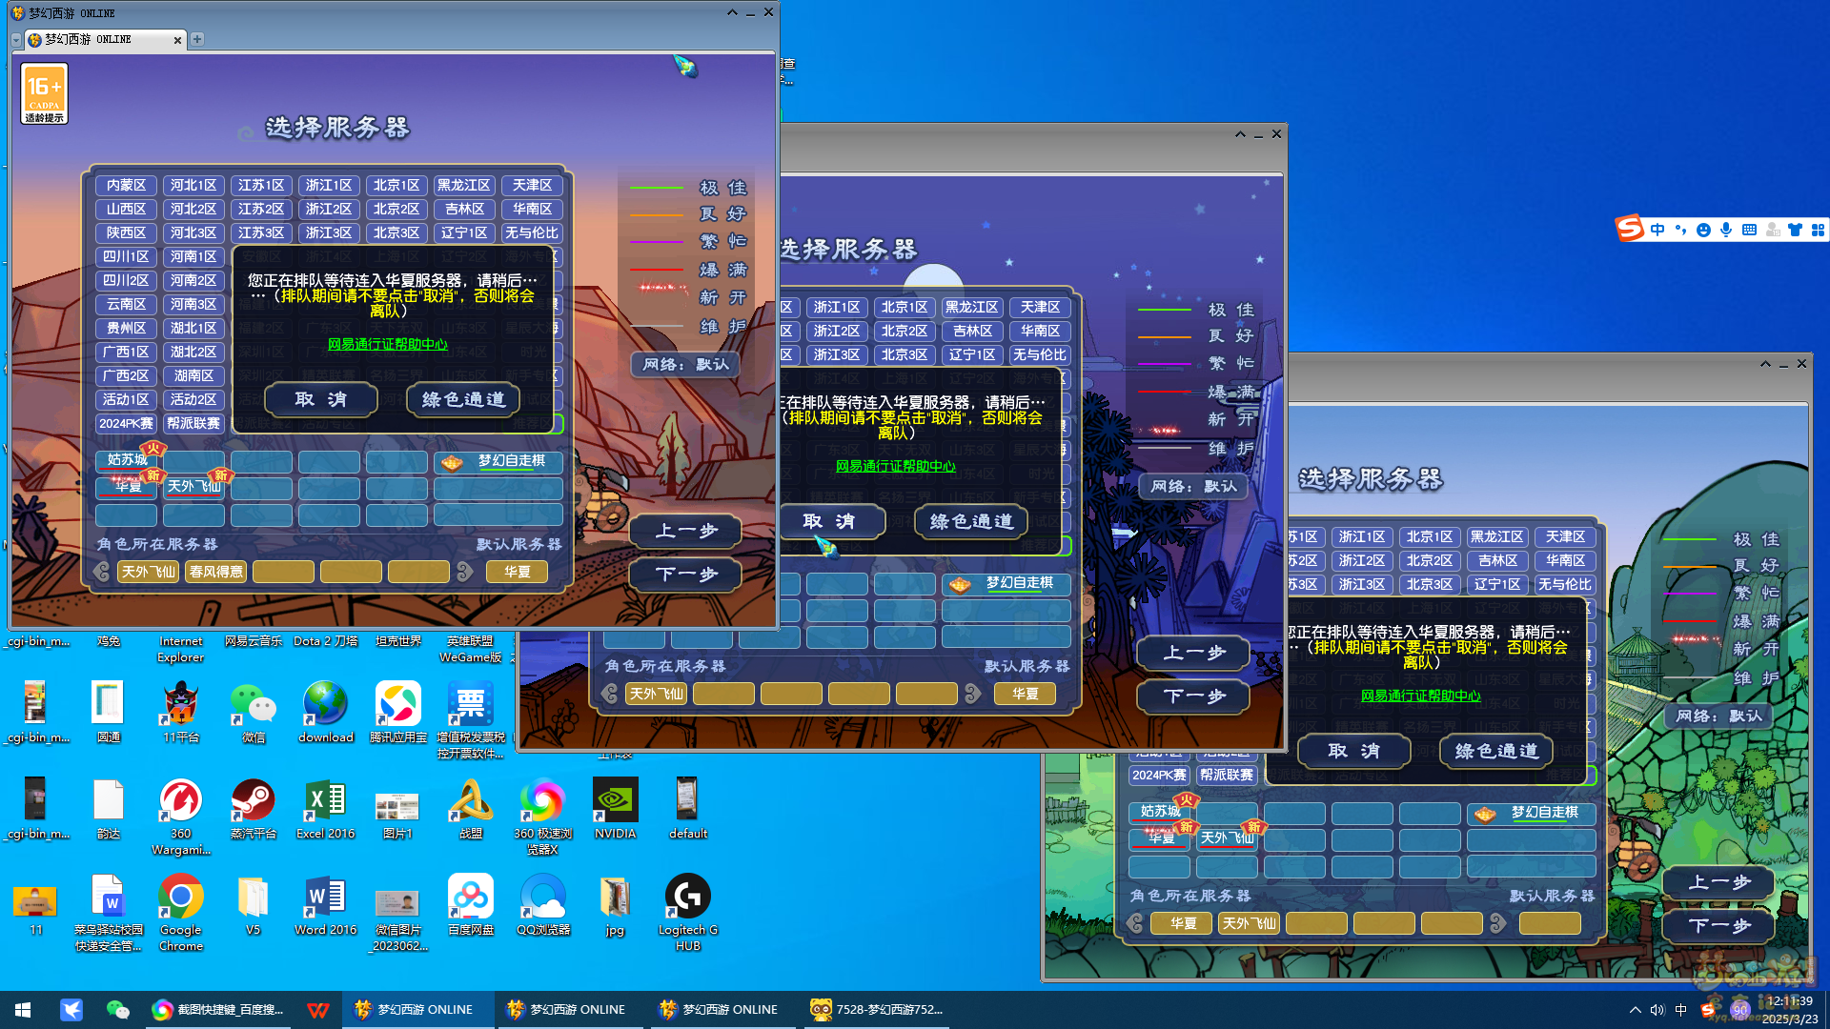Open the Logitech G HUB desktop icon
The image size is (1830, 1029).
(687, 912)
